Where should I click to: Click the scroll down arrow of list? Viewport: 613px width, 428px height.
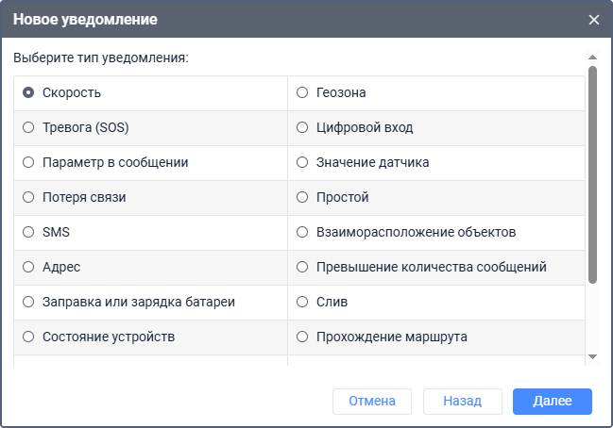coord(592,356)
